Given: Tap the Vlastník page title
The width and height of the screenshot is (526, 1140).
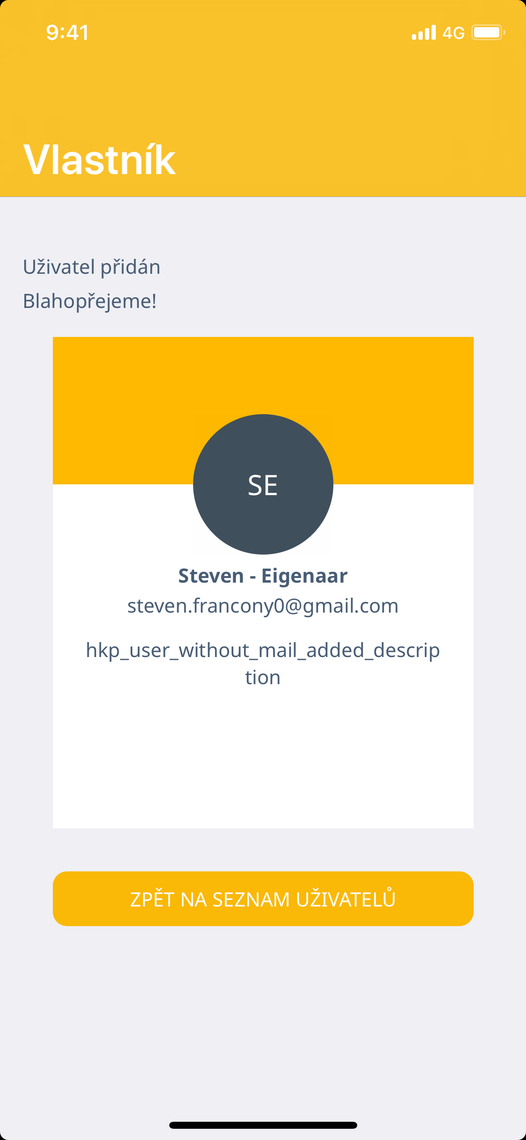Looking at the screenshot, I should tap(100, 160).
